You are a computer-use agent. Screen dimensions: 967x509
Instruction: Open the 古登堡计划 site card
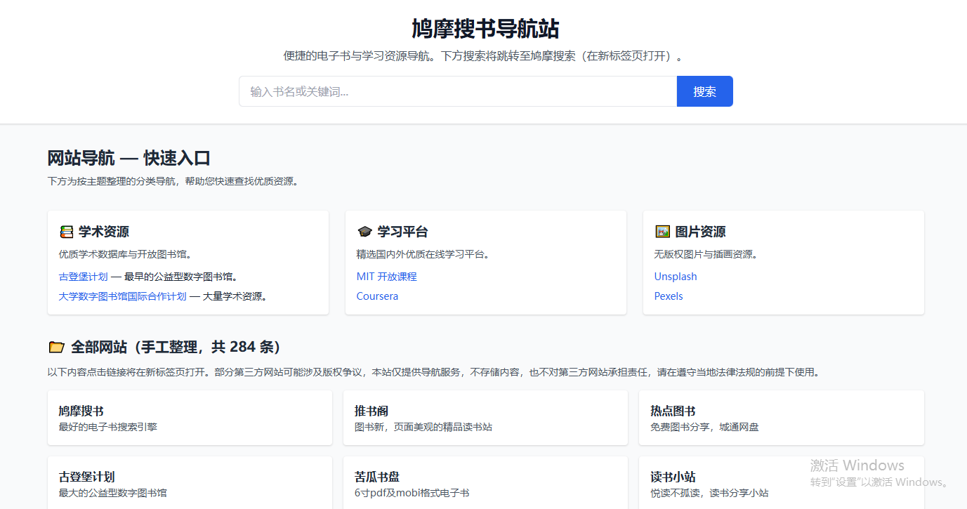coord(190,483)
